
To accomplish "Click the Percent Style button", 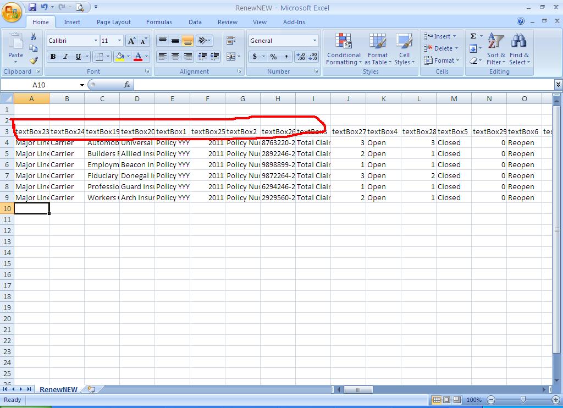I will coord(273,57).
